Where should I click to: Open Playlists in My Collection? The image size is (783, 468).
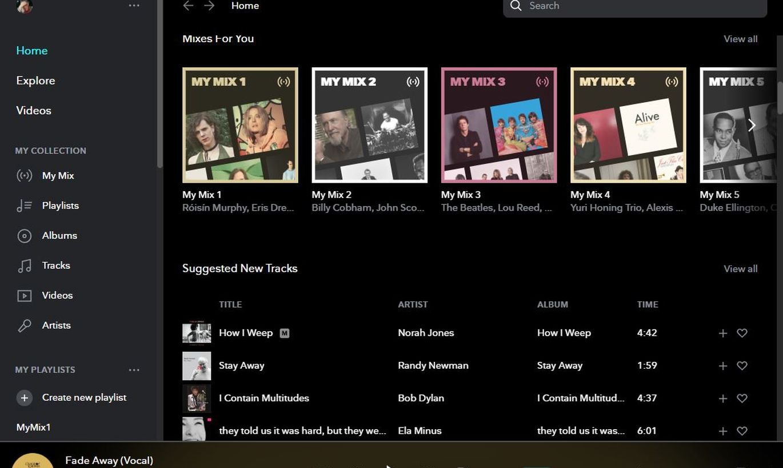60,205
